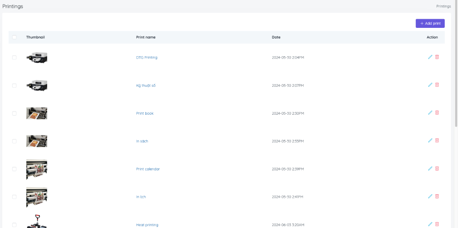
Task: Click the In lịch thumbnail image
Action: (x=37, y=197)
